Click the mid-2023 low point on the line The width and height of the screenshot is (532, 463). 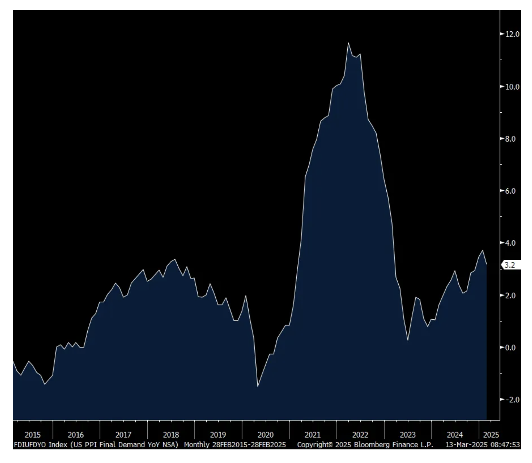click(x=408, y=340)
